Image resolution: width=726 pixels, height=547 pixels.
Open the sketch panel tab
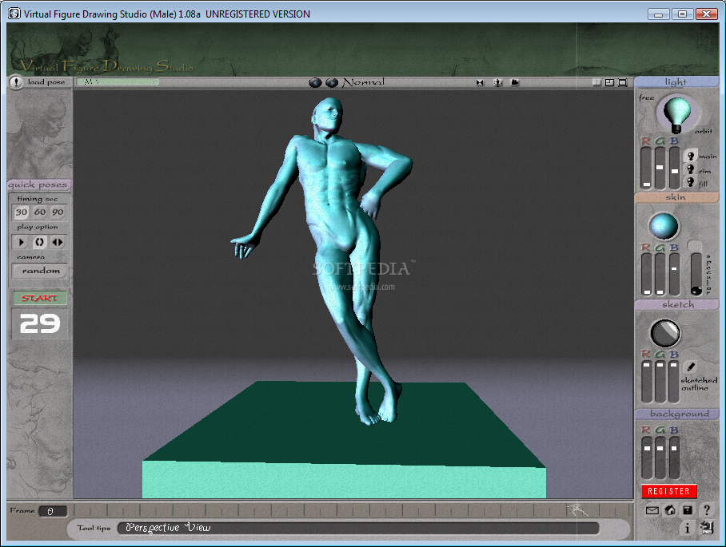pyautogui.click(x=676, y=305)
